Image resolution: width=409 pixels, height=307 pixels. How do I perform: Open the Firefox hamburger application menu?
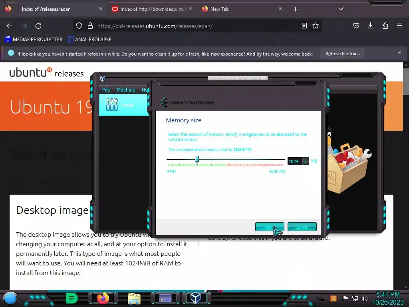click(x=399, y=26)
